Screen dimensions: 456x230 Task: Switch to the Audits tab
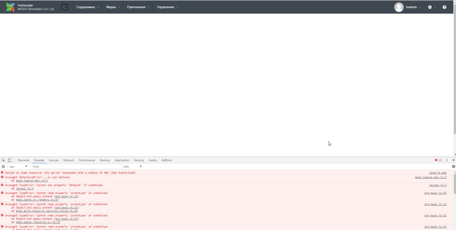(x=153, y=160)
